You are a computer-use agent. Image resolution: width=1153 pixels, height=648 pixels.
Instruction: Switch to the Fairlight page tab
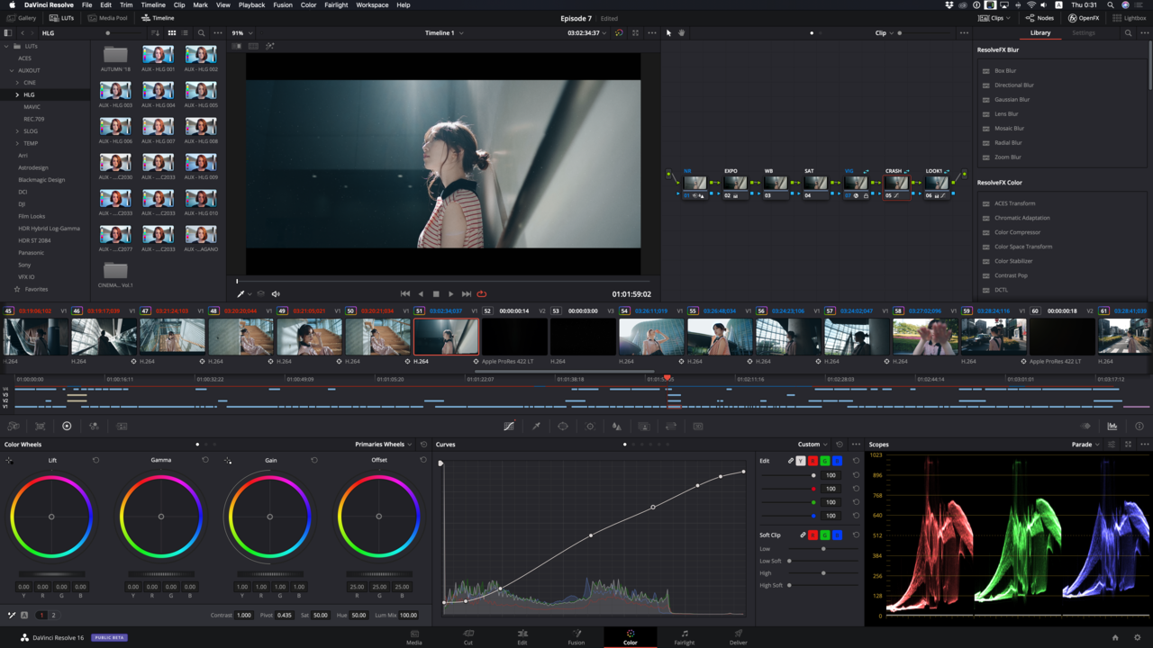pos(685,637)
